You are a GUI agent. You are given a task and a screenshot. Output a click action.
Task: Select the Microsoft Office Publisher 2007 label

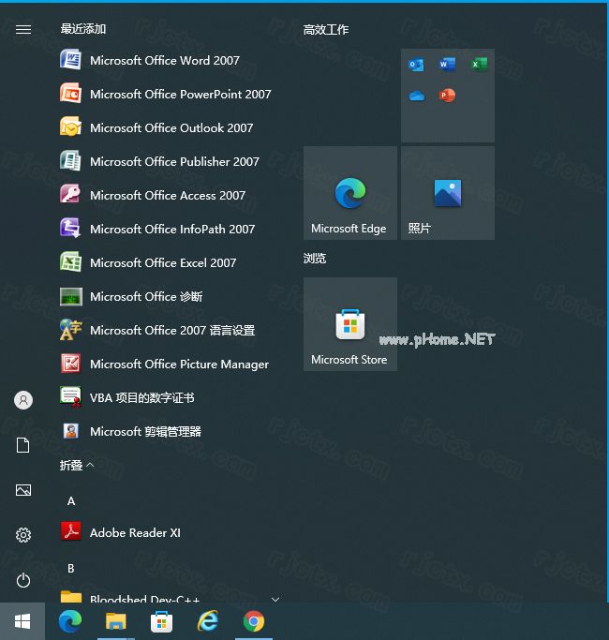[x=174, y=161]
